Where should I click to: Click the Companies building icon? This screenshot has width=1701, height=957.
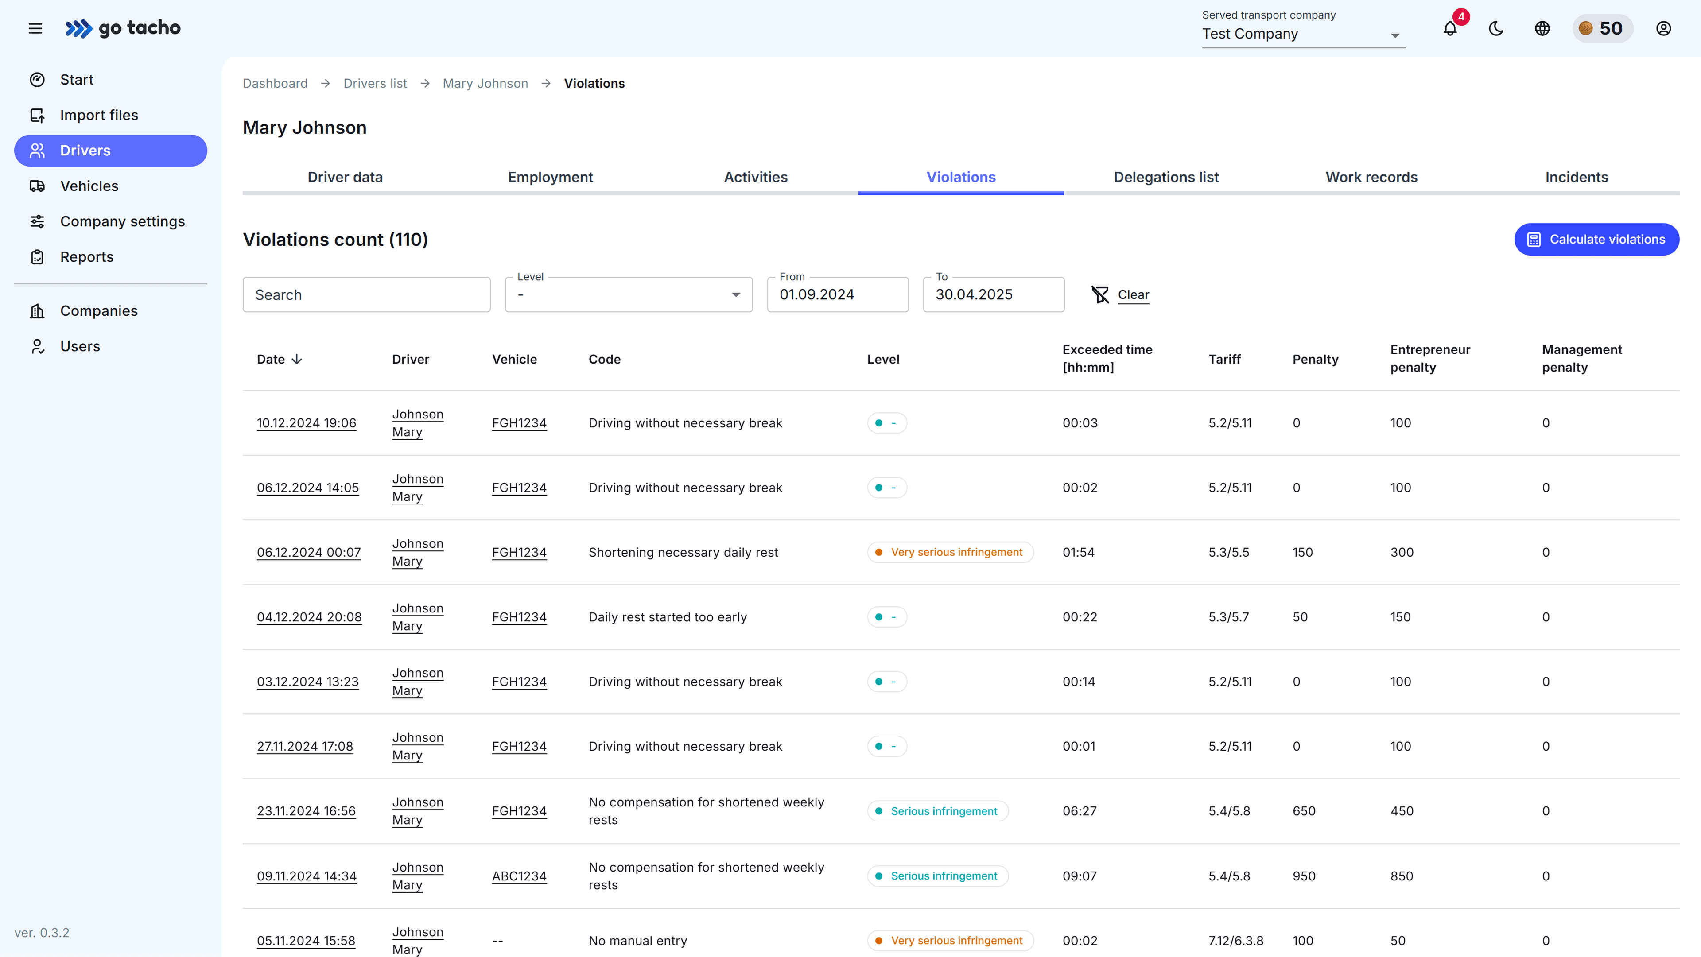coord(38,311)
